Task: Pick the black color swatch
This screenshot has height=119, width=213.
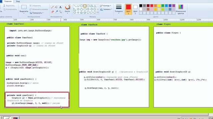Action: [x=141, y=6]
